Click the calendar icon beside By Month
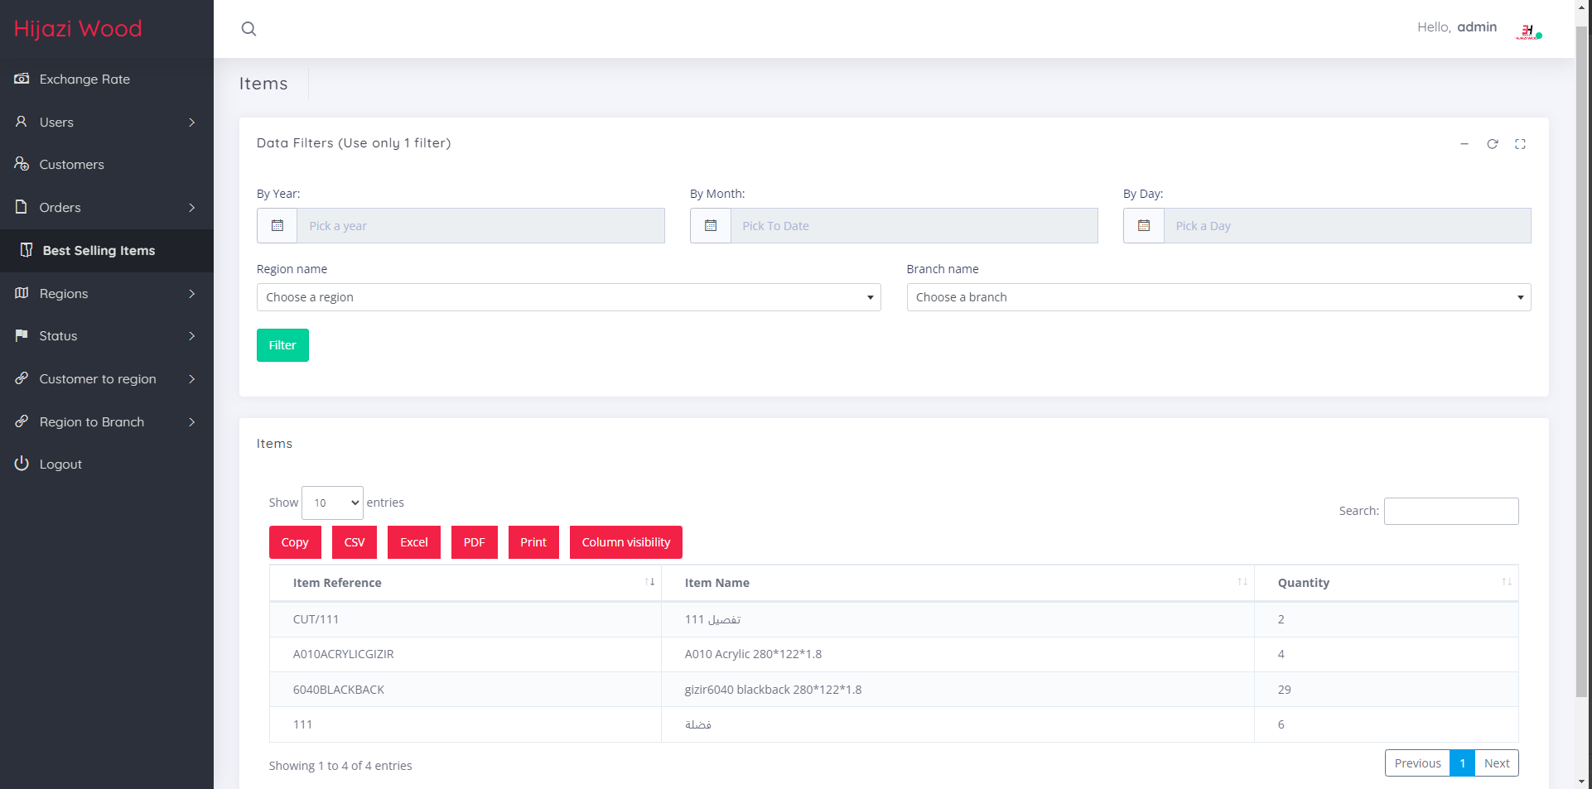Image resolution: width=1592 pixels, height=789 pixels. point(711,226)
